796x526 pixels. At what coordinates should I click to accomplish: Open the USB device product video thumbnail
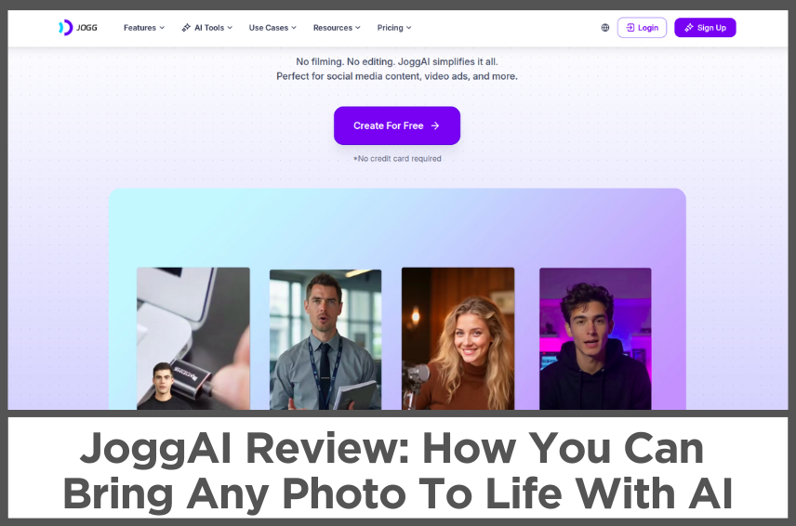pyautogui.click(x=193, y=338)
